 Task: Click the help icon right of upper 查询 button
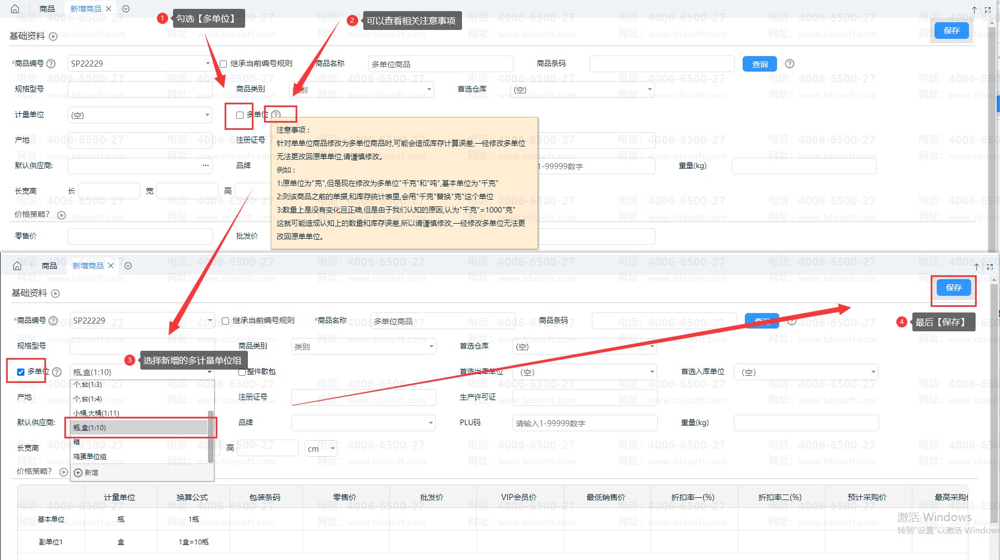(790, 64)
